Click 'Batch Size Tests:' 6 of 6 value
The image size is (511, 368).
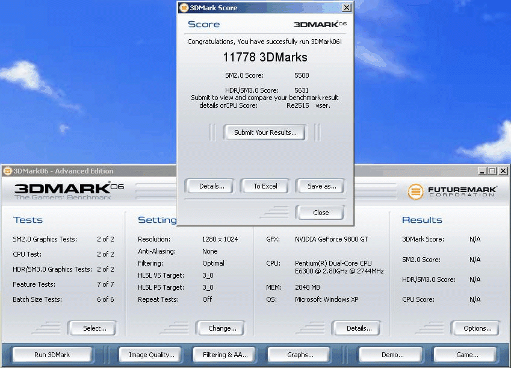coord(105,299)
